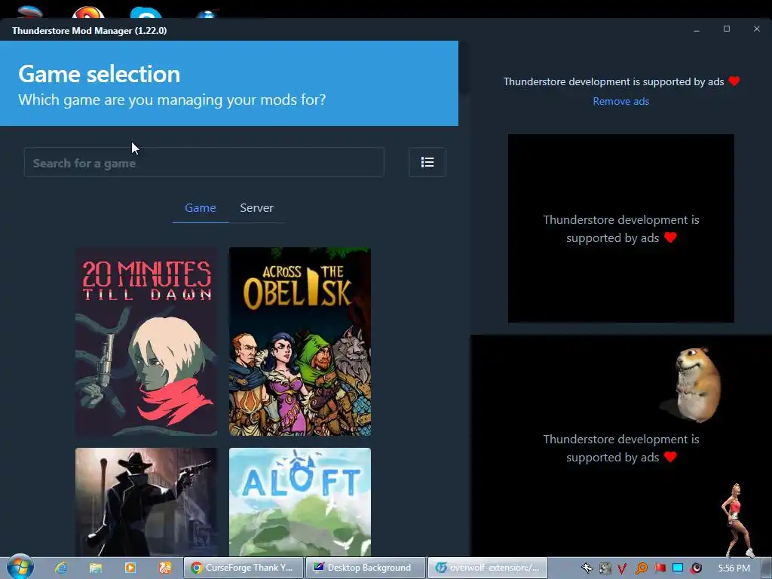Open the media player taskbar icon
The image size is (772, 579).
click(x=130, y=568)
